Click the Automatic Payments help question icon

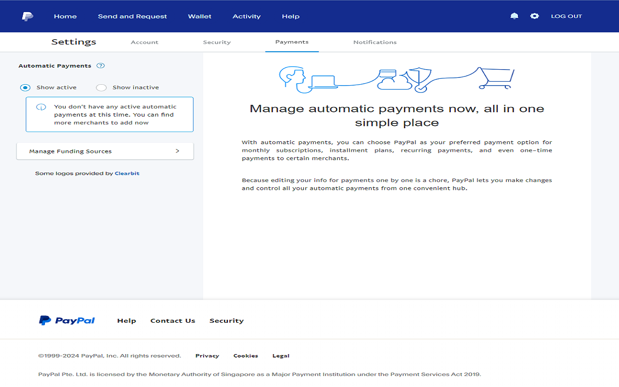tap(101, 66)
